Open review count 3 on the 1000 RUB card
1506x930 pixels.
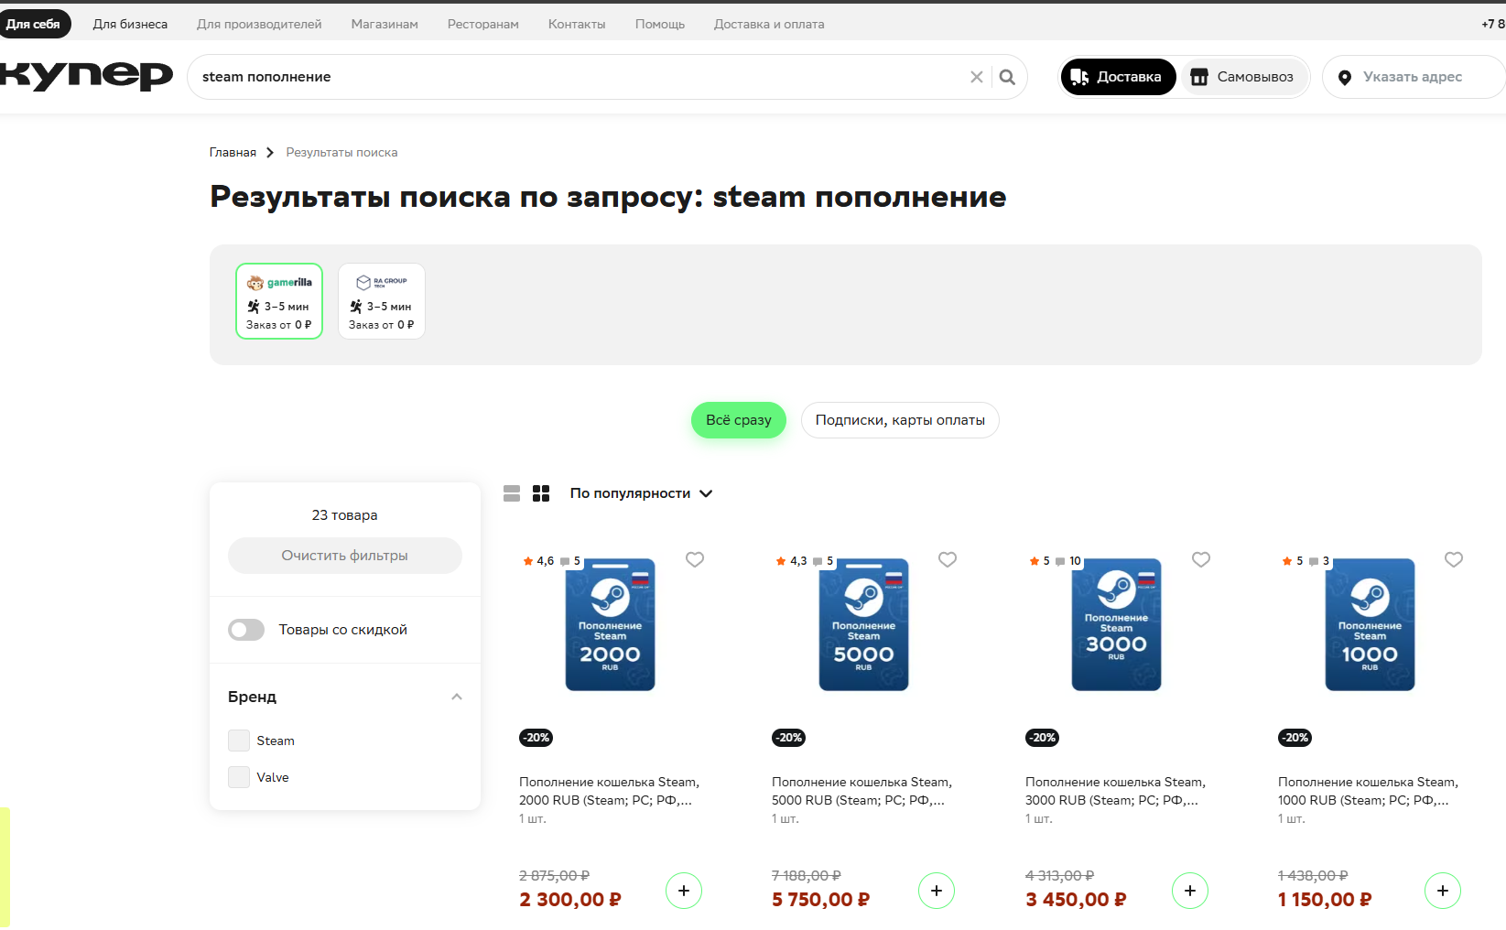(1319, 561)
